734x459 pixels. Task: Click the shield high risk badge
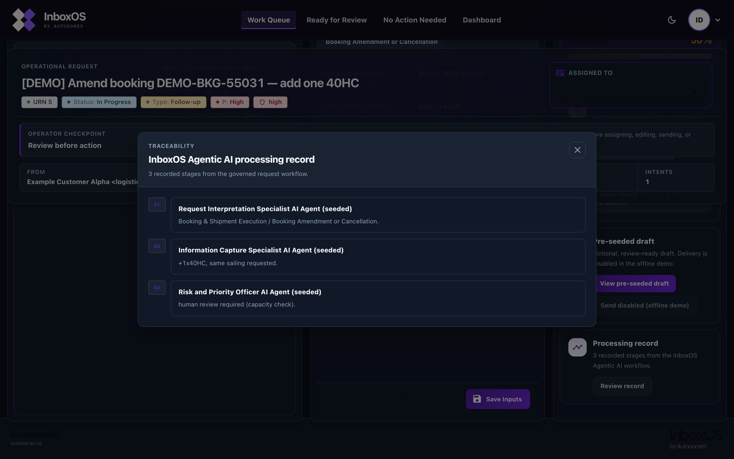coord(270,102)
